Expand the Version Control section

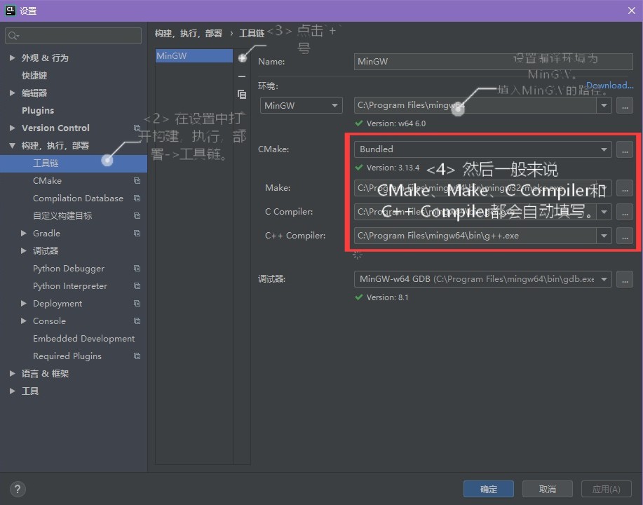(13, 128)
